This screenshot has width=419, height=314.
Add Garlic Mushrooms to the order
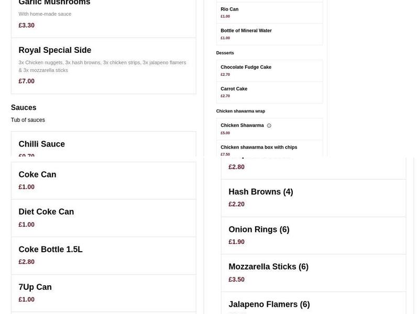103,18
